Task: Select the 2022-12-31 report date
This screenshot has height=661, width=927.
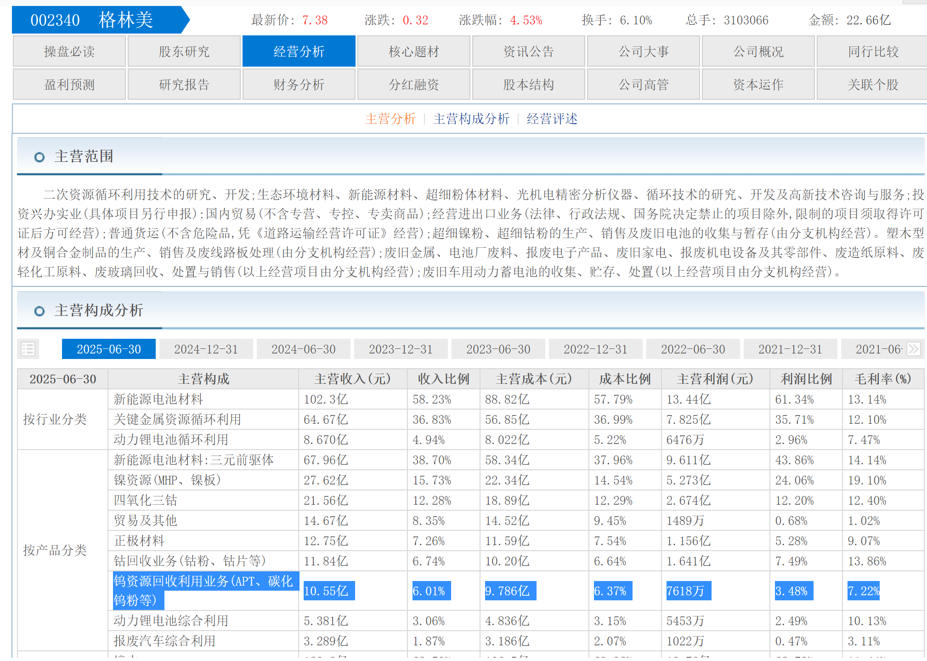Action: (x=596, y=349)
